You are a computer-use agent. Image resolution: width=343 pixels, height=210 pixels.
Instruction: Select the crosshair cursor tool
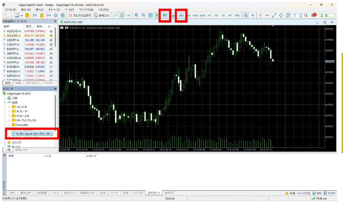[x=253, y=15]
